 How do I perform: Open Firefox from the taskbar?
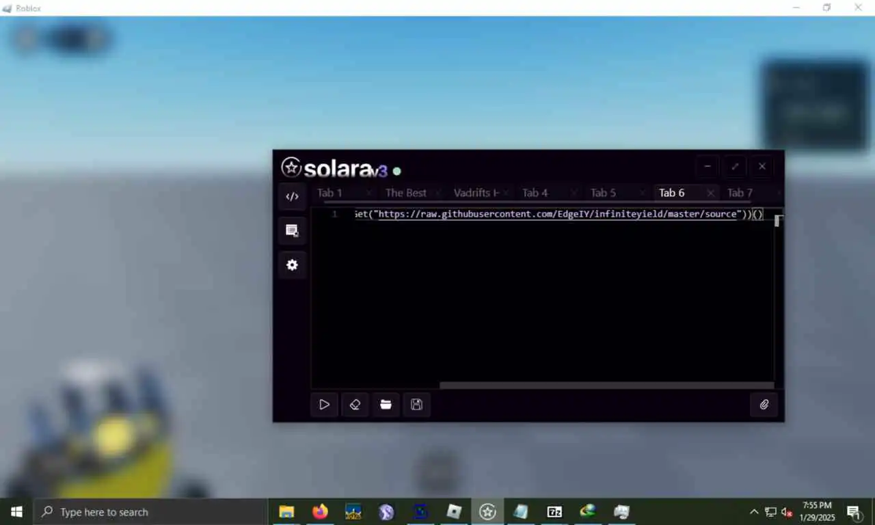(320, 511)
